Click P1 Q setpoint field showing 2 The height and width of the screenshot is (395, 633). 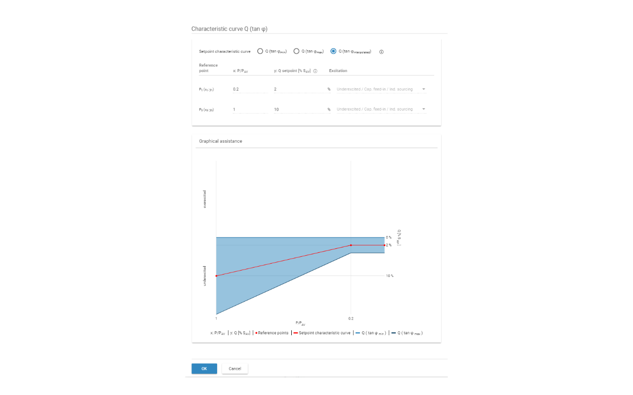[x=299, y=89]
